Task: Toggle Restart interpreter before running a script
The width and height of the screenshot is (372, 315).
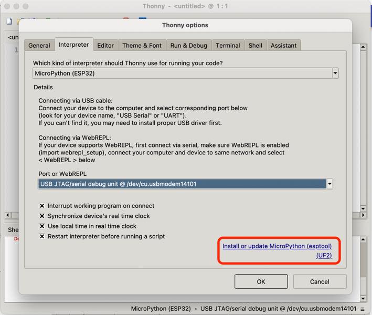Action: point(42,236)
